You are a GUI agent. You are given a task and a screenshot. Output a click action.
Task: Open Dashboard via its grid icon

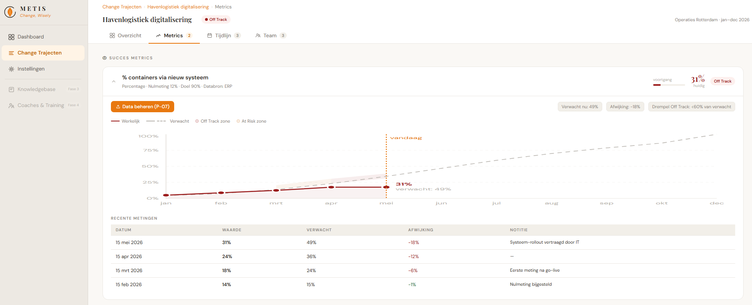click(11, 37)
